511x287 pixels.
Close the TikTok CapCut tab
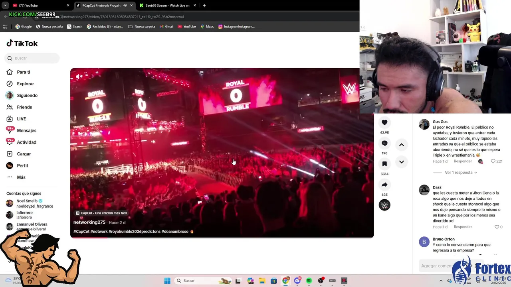131,6
